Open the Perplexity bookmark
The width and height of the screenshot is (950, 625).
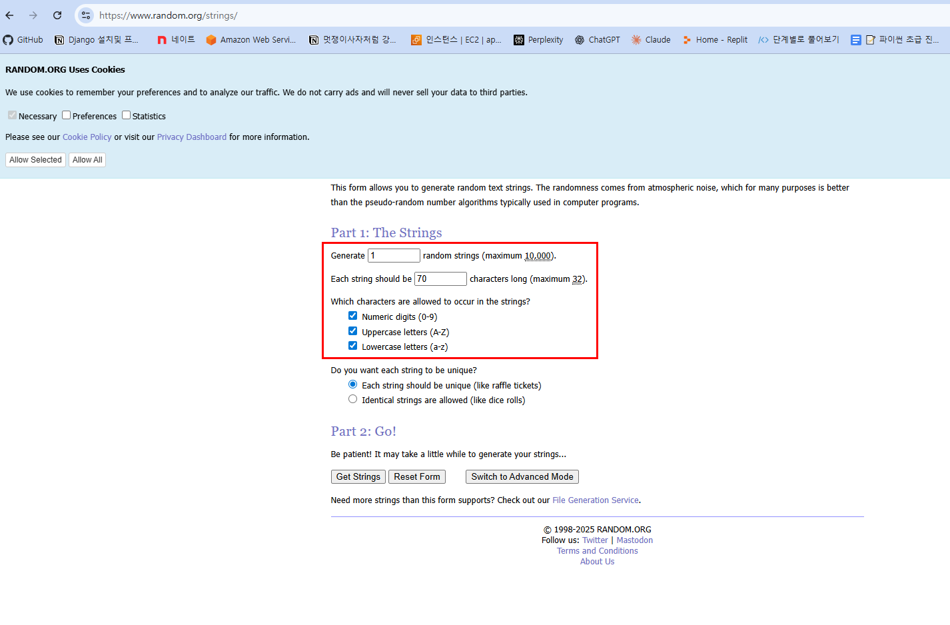click(538, 40)
